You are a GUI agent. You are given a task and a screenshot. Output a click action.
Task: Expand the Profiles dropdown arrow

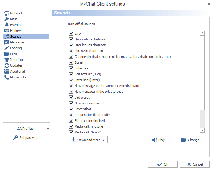pos(48,129)
